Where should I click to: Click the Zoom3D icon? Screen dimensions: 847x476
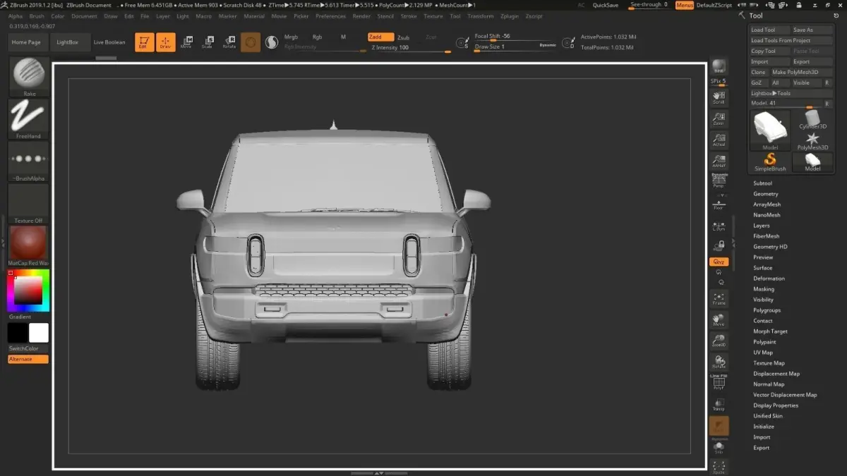(719, 341)
